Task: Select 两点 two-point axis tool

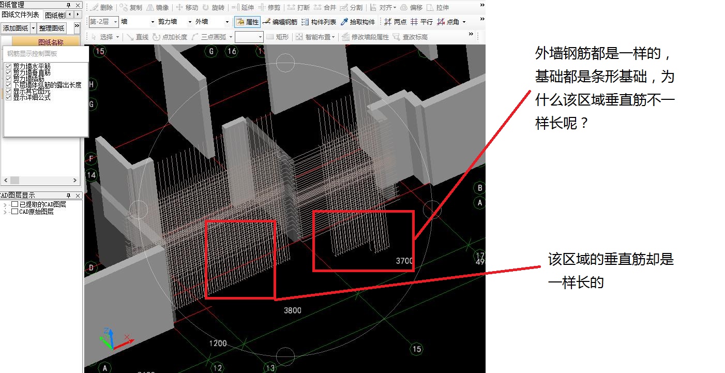Action: pyautogui.click(x=395, y=22)
